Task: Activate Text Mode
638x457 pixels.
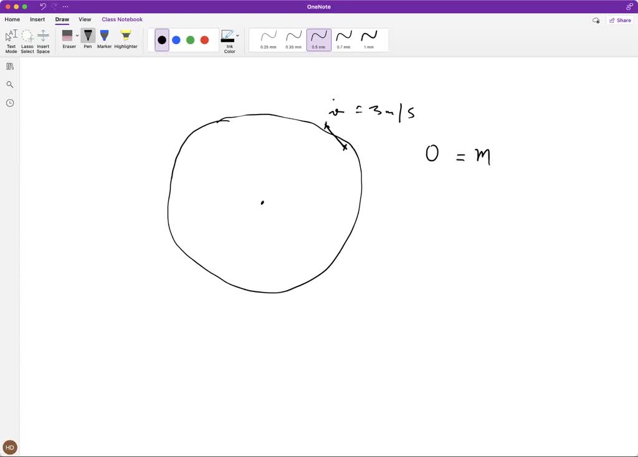Action: (11, 40)
